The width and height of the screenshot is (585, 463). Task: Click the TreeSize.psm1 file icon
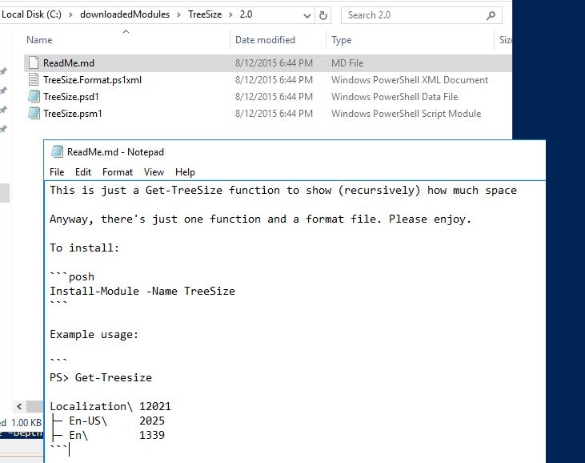[x=34, y=113]
